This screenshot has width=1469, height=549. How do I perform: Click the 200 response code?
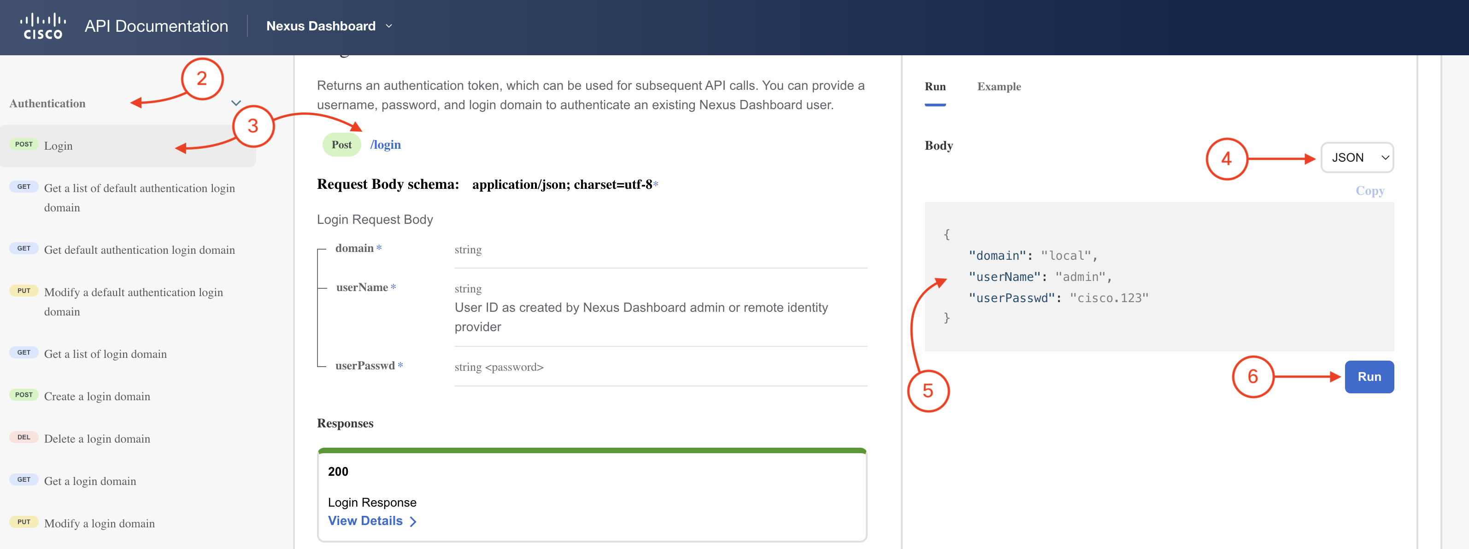point(338,472)
